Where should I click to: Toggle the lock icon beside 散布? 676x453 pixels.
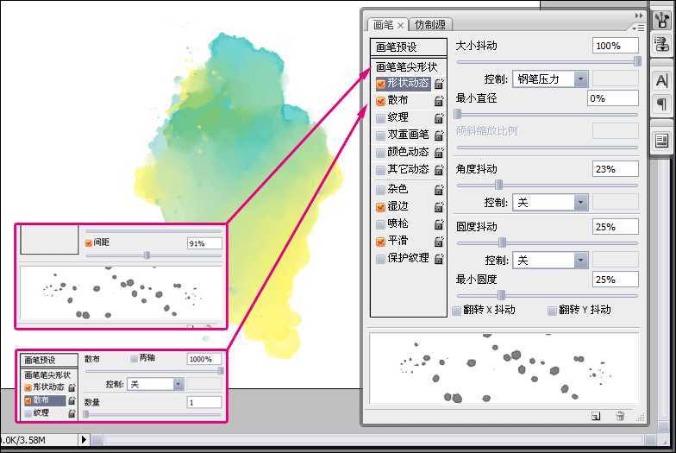[439, 101]
